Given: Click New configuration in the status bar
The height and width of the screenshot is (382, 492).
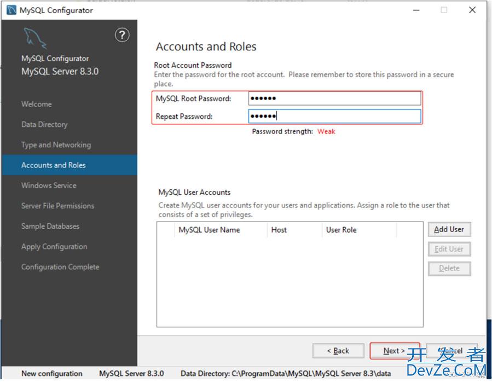Looking at the screenshot, I should [52, 374].
